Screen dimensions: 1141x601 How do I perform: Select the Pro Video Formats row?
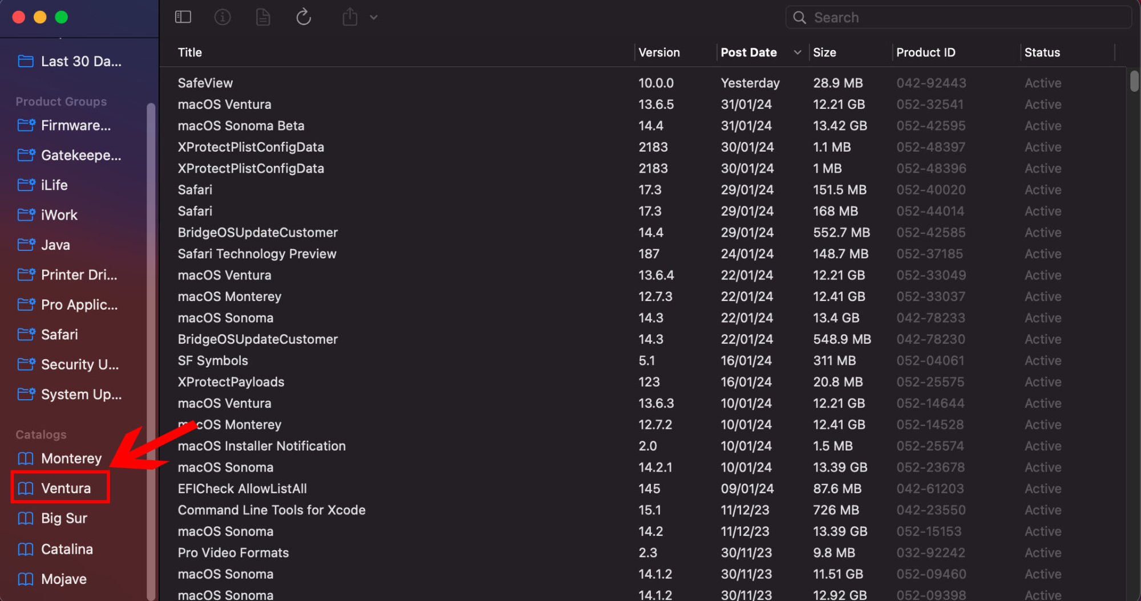pos(643,553)
